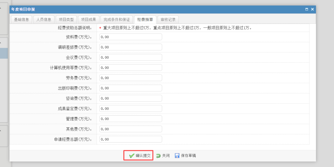Switch to the 基础信息 tab
This screenshot has height=167, width=334.
click(x=21, y=19)
